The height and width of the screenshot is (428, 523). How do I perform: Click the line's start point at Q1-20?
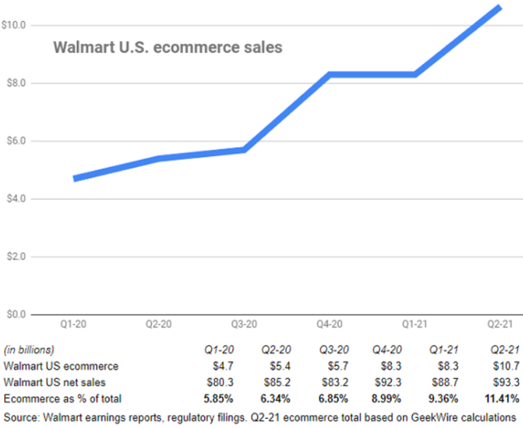pos(74,178)
